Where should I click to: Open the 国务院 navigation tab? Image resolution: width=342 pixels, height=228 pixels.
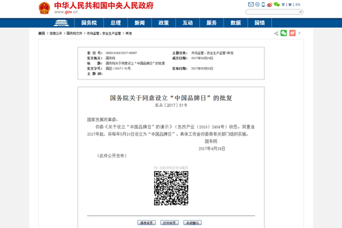pos(89,23)
